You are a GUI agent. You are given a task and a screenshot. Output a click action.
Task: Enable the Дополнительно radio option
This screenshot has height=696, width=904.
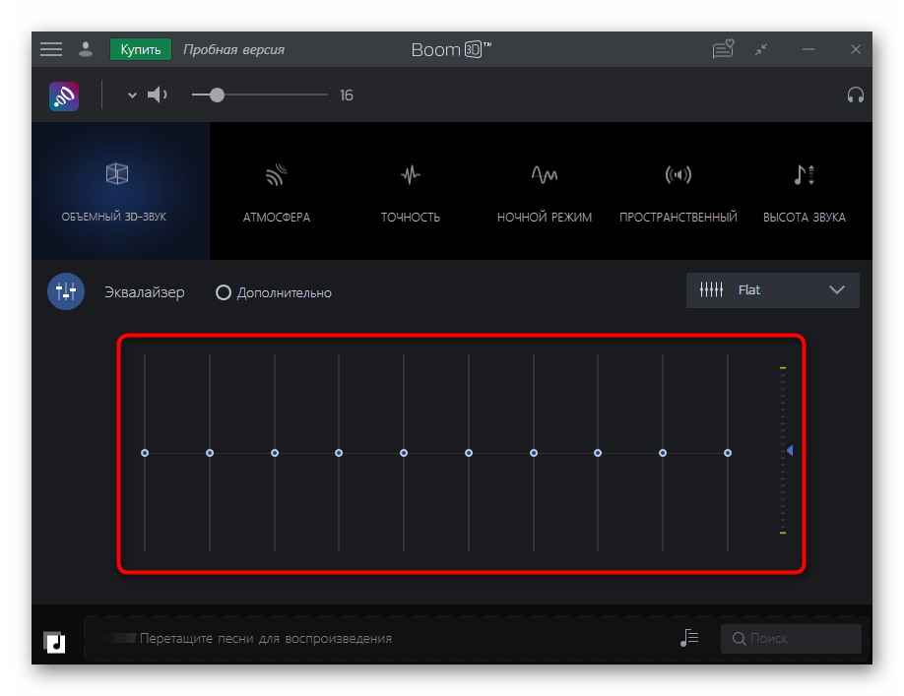tap(224, 292)
